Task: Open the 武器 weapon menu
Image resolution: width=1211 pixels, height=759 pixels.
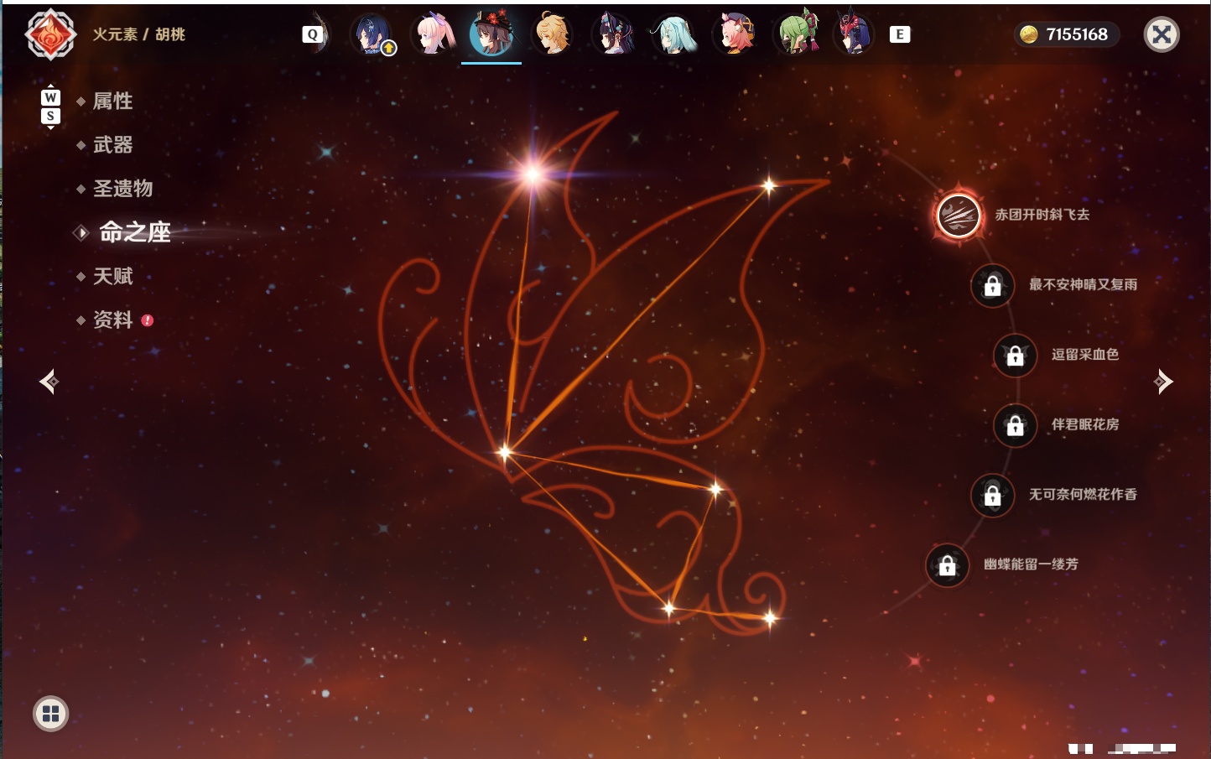Action: (112, 145)
